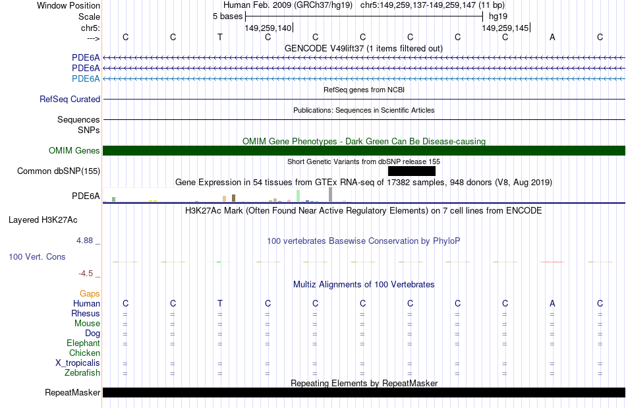The height and width of the screenshot is (408, 626).
Task: Click the Chicken species label
Action: tap(84, 353)
